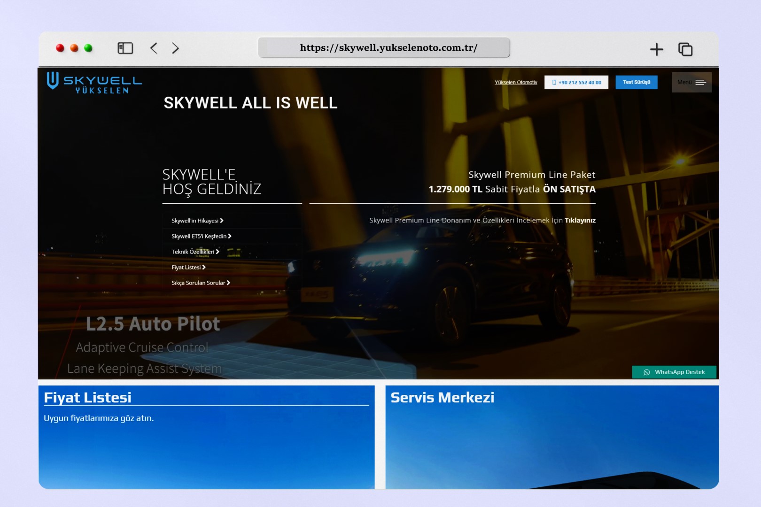This screenshot has width=761, height=507.
Task: Click the orange minimize window dot
Action: pos(74,48)
